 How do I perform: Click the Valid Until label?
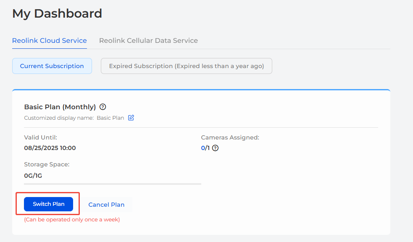(41, 137)
